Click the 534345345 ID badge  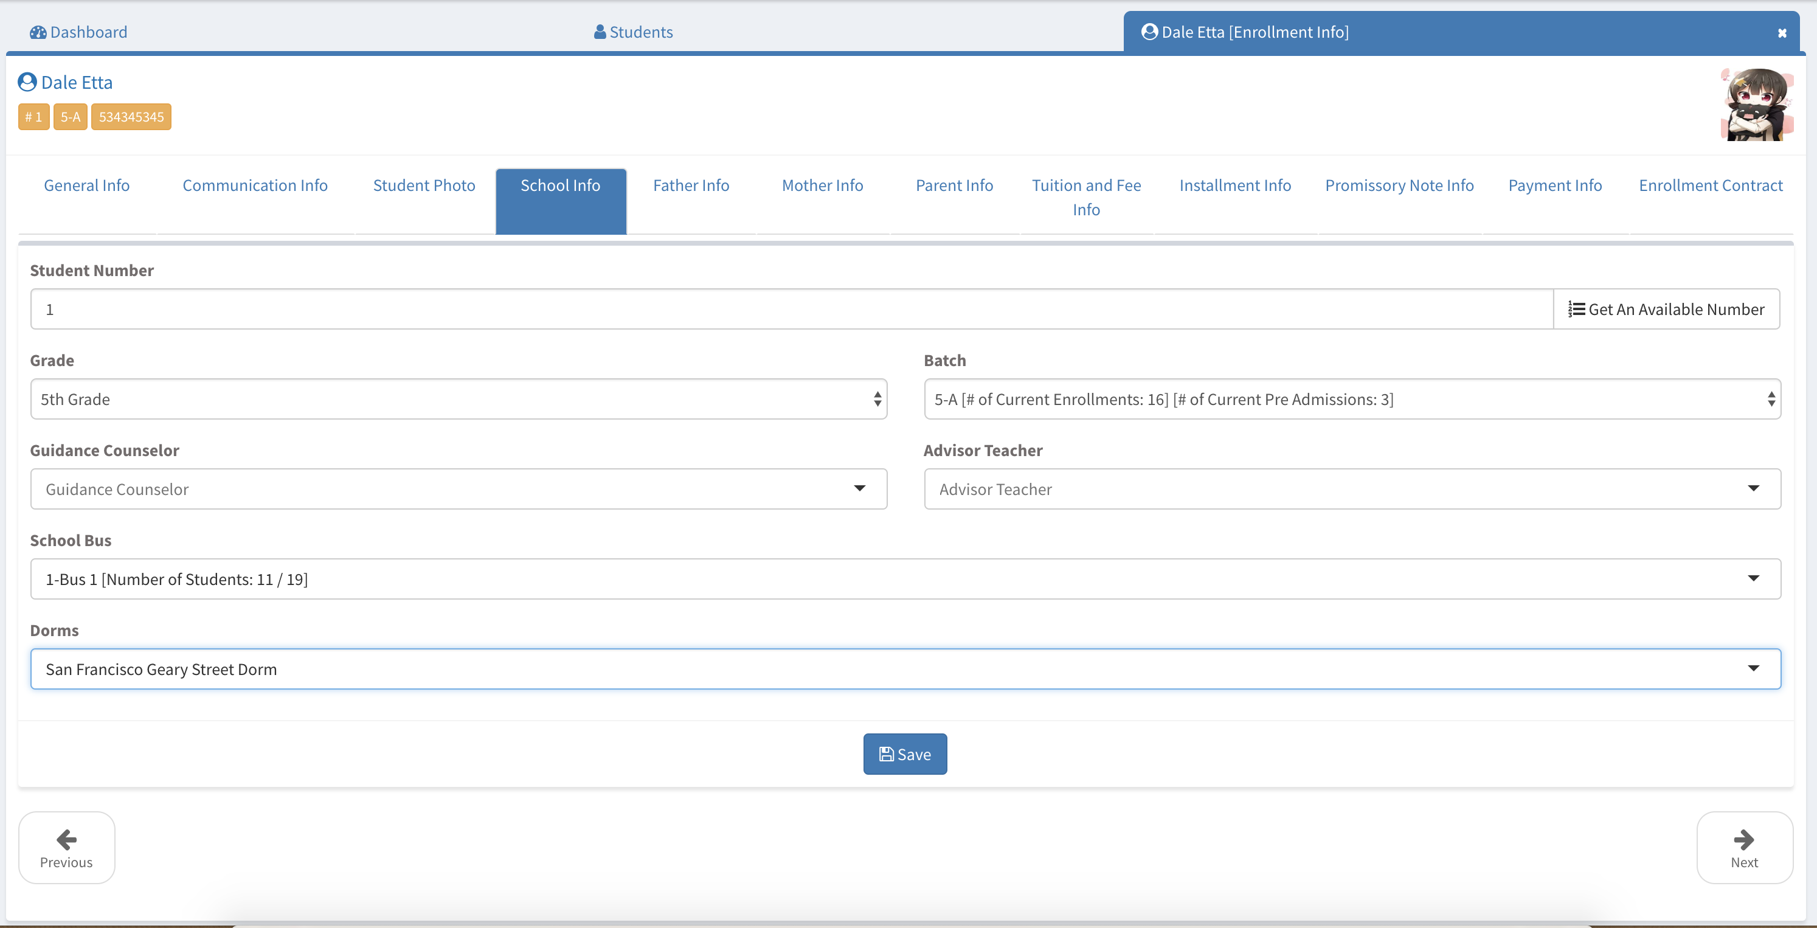coord(131,116)
